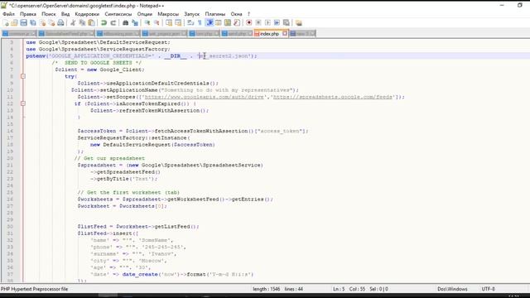Click the Close document toolbar icon

42,23
